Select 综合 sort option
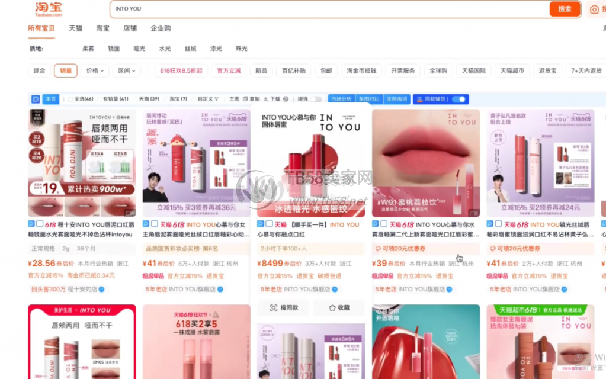This screenshot has height=379, width=606. pyautogui.click(x=40, y=70)
